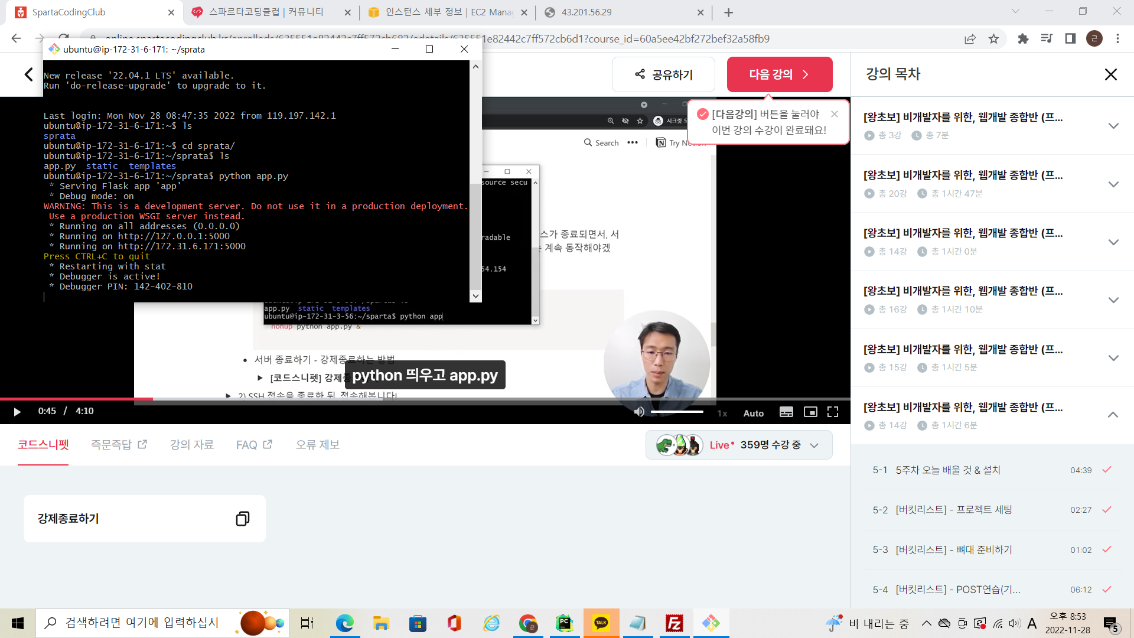Toggle video subtitles icon
This screenshot has width=1134, height=638.
[x=786, y=412]
